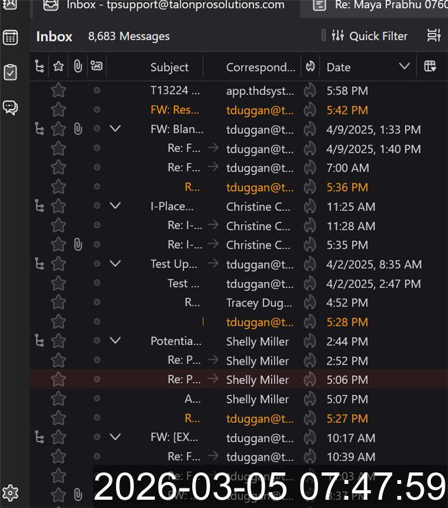Click the Quick Filter button
448x508 pixels.
point(370,36)
